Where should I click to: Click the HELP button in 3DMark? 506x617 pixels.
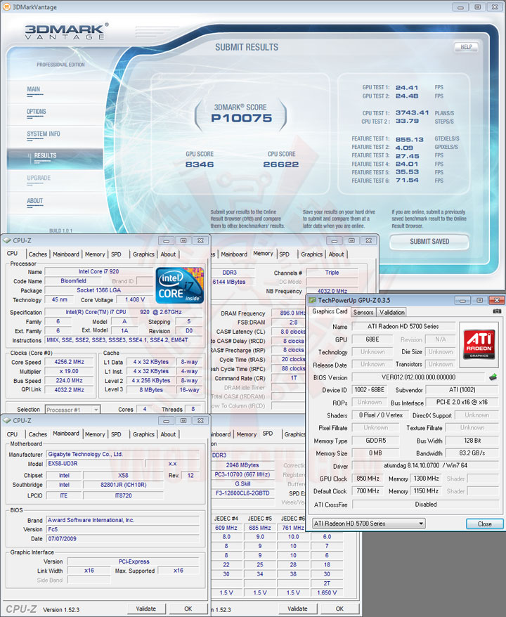[x=466, y=47]
